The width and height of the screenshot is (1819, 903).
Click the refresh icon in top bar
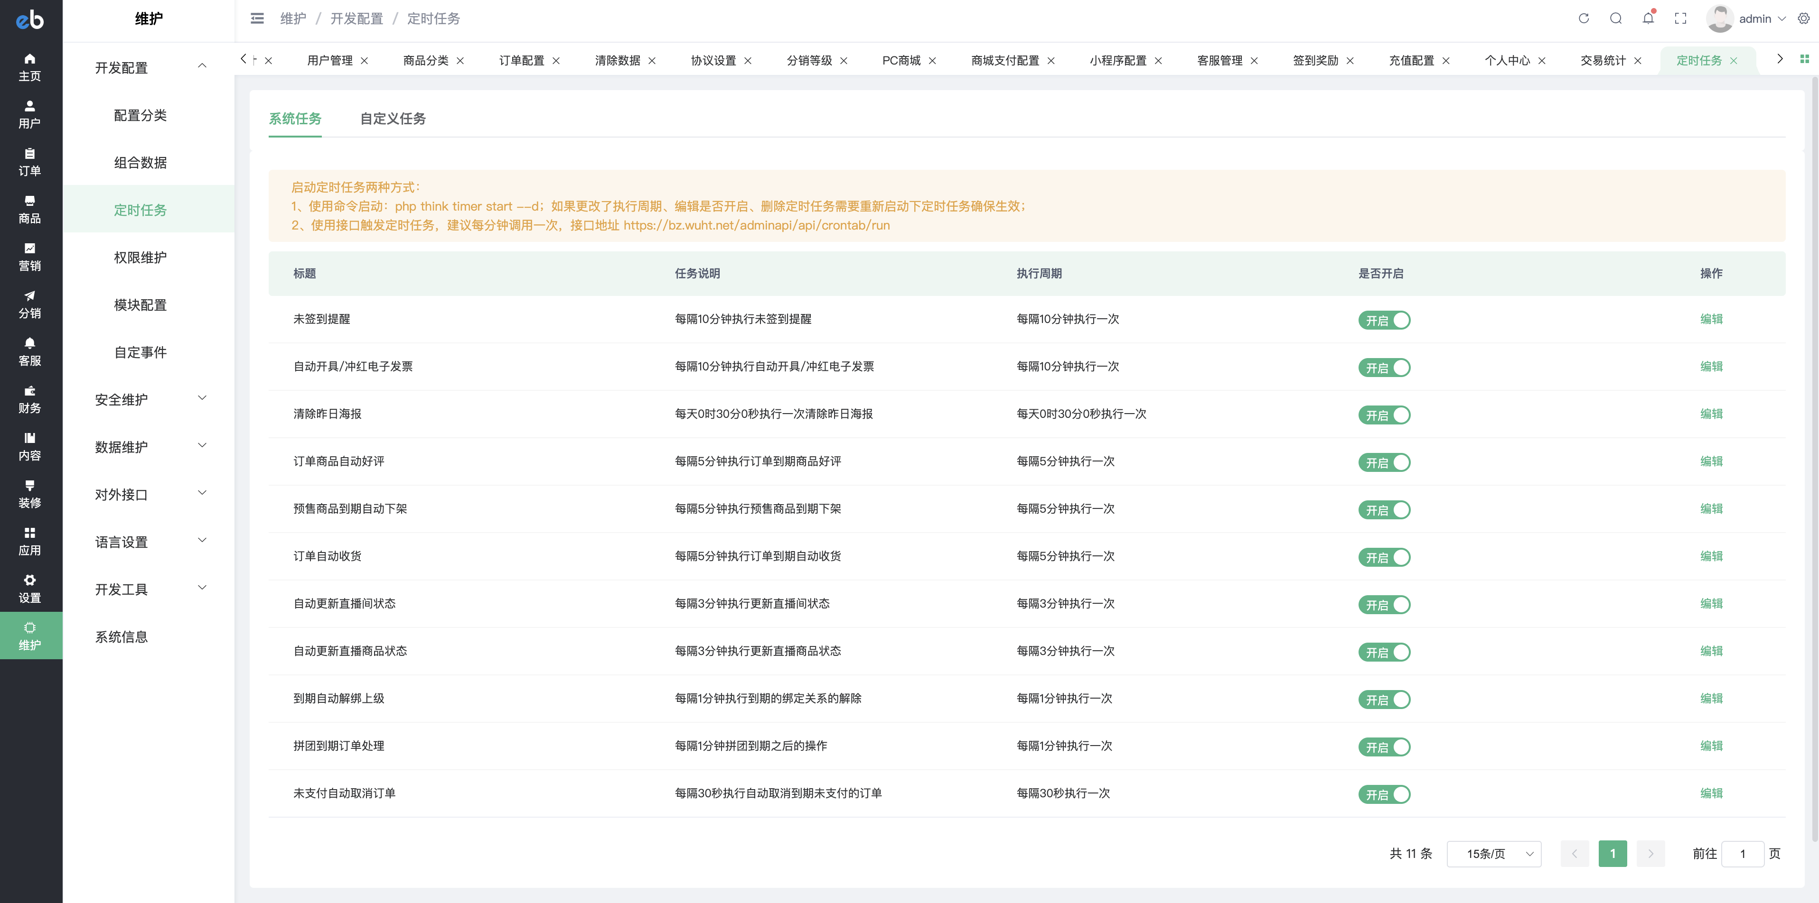(1584, 18)
